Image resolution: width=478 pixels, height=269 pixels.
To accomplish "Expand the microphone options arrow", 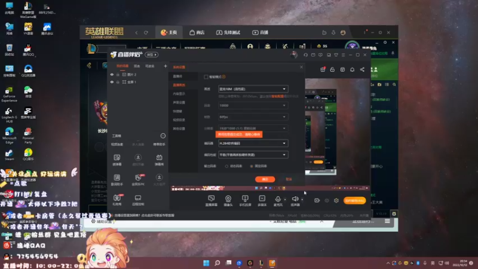I will click(x=285, y=200).
